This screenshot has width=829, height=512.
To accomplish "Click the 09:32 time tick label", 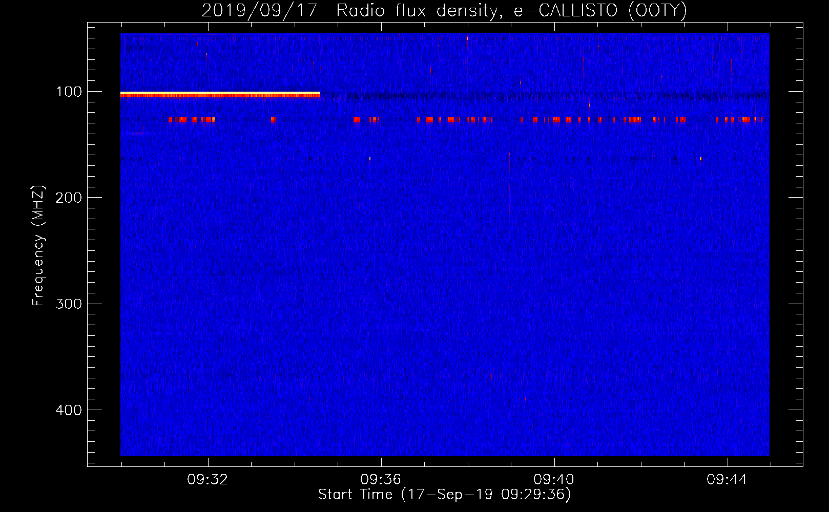I will click(208, 480).
